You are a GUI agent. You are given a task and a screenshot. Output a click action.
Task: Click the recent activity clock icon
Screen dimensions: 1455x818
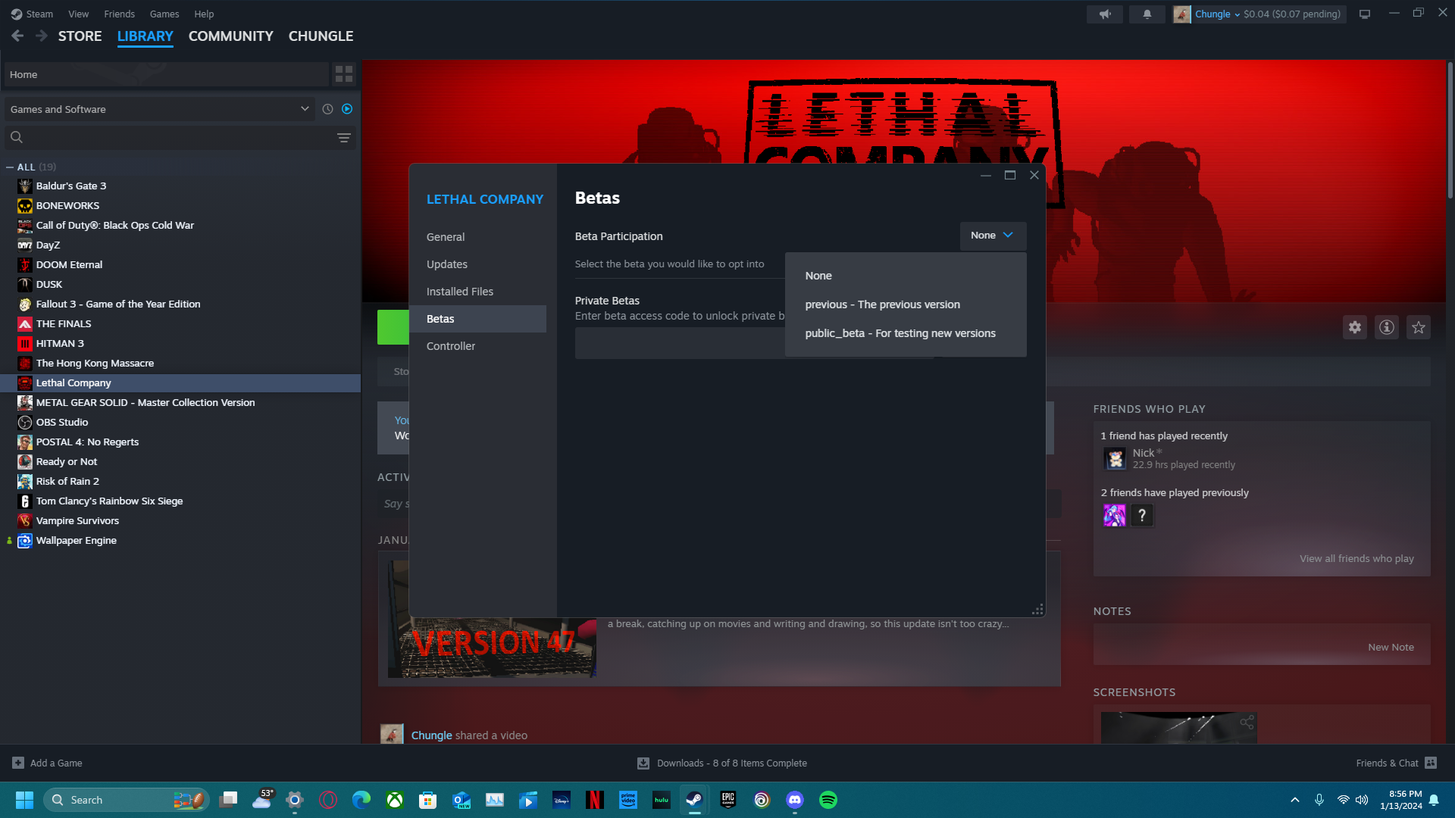[327, 109]
